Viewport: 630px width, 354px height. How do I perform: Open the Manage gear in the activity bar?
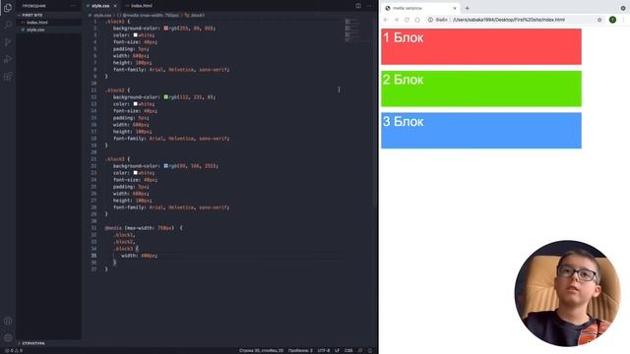pos(8,337)
